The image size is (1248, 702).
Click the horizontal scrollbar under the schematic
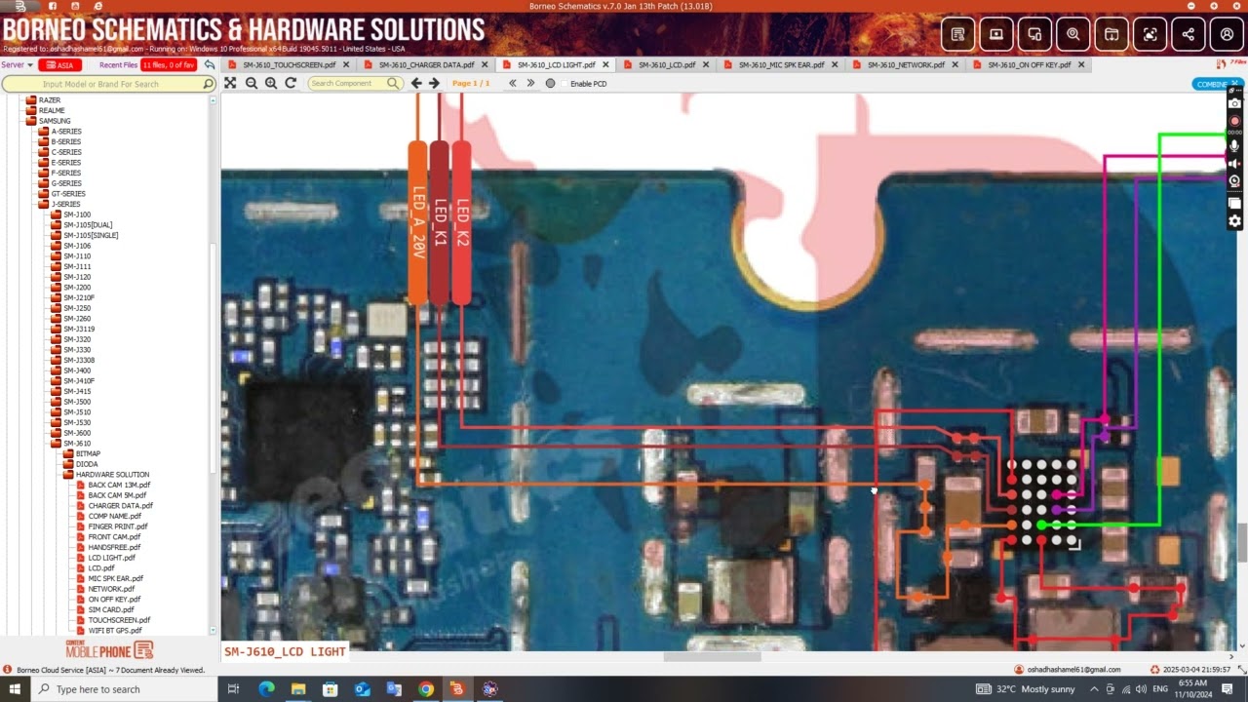click(712, 656)
